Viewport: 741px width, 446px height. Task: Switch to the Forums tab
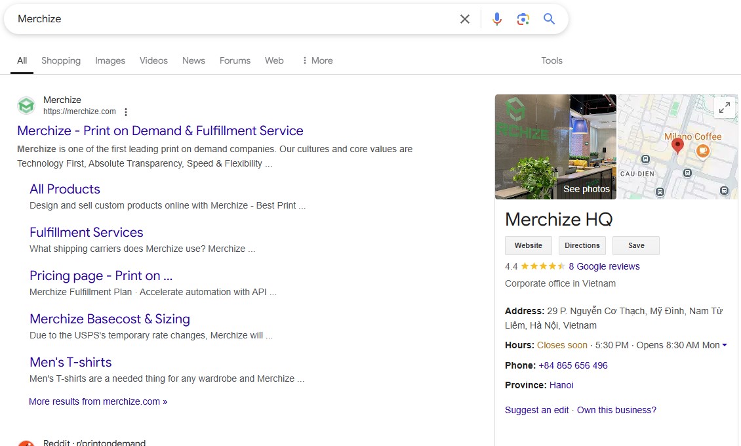[235, 60]
